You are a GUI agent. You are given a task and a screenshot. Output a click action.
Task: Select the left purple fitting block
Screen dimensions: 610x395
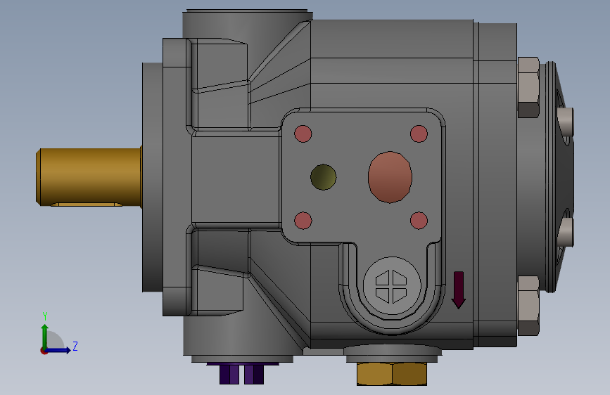point(229,375)
